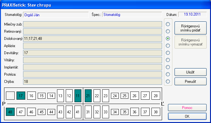211x123 pixels.
Task: Select tooth 38 in chart
Action: click(156, 112)
